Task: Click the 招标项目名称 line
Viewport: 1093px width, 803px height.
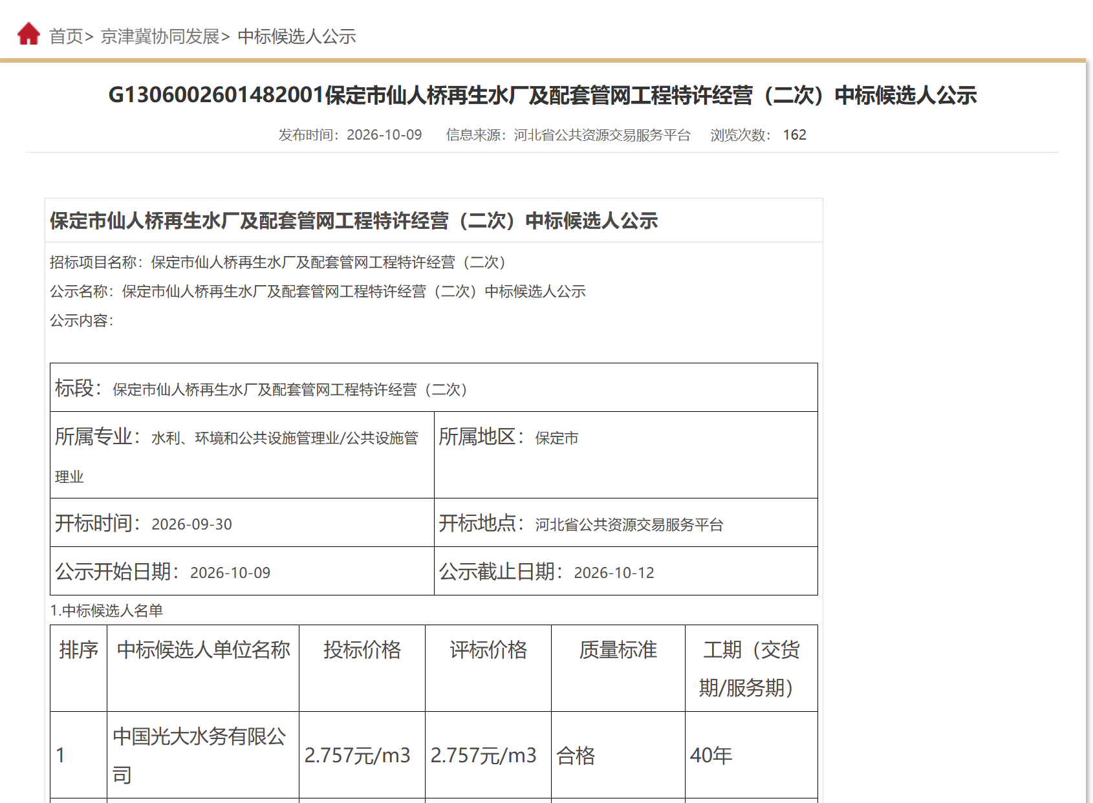Action: tap(281, 262)
